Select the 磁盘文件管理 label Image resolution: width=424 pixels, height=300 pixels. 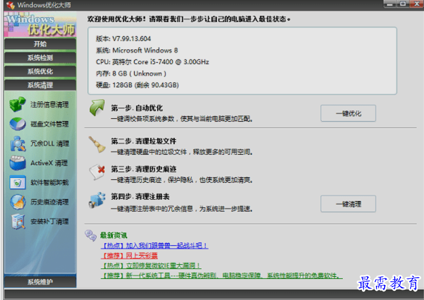click(x=50, y=124)
